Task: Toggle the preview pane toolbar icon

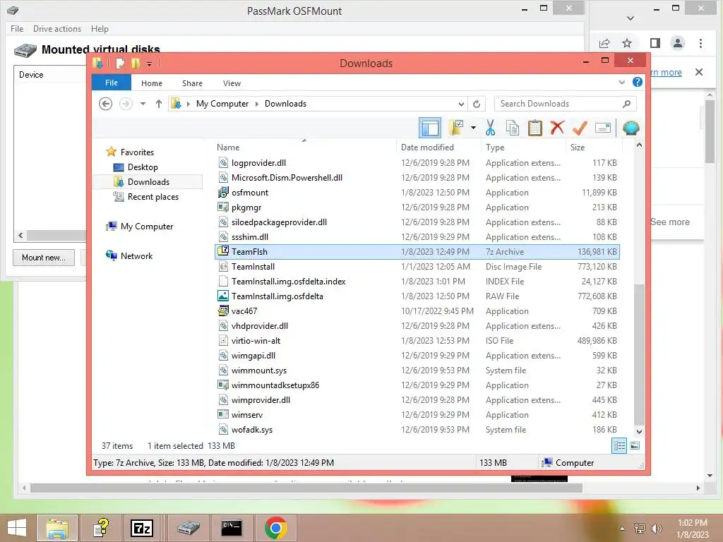Action: [430, 128]
